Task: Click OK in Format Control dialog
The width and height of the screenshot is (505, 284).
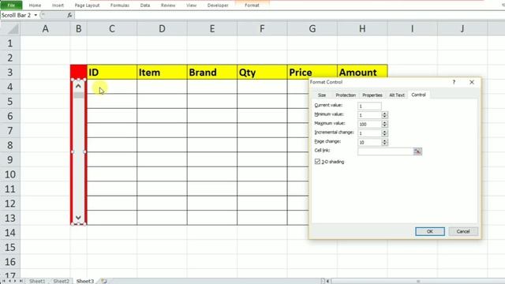Action: [430, 231]
